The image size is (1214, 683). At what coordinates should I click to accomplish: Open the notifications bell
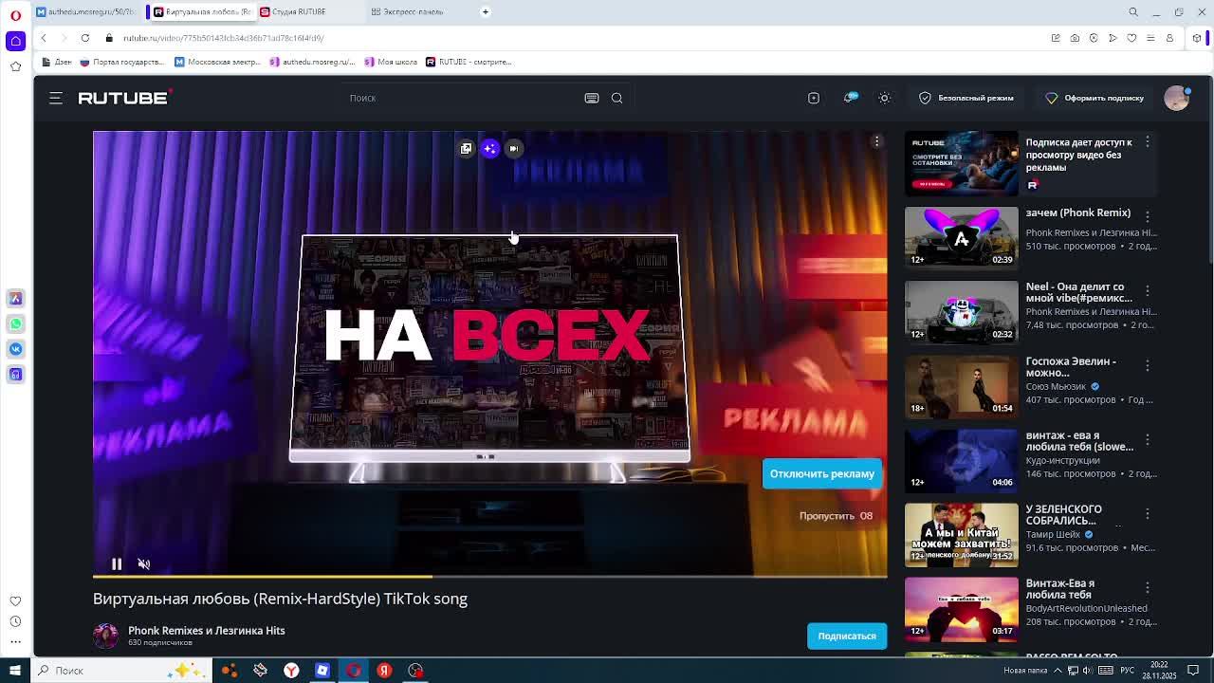click(850, 98)
